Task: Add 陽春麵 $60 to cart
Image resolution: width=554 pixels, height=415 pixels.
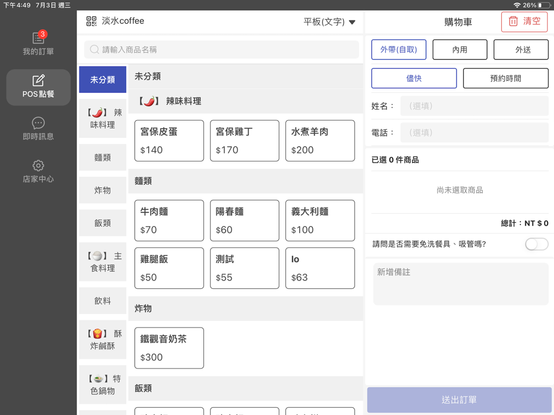Action: [x=244, y=221]
